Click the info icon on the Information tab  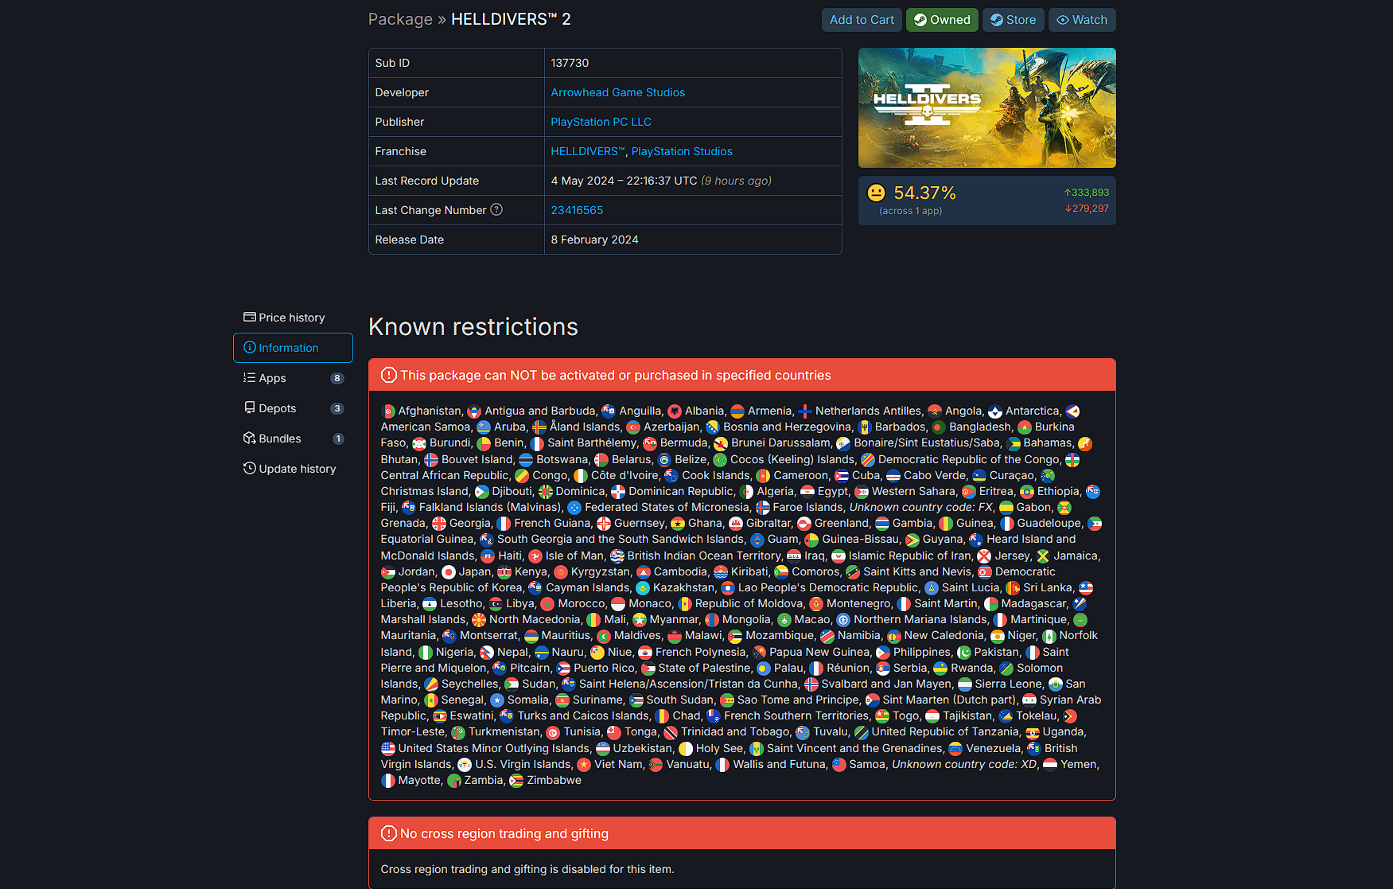[x=252, y=348]
